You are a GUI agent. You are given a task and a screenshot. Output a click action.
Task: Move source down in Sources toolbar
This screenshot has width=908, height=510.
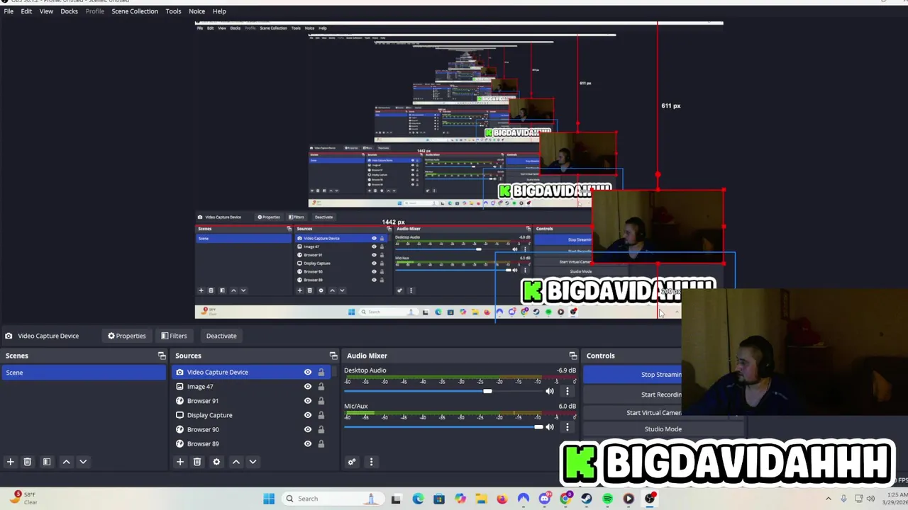click(253, 462)
